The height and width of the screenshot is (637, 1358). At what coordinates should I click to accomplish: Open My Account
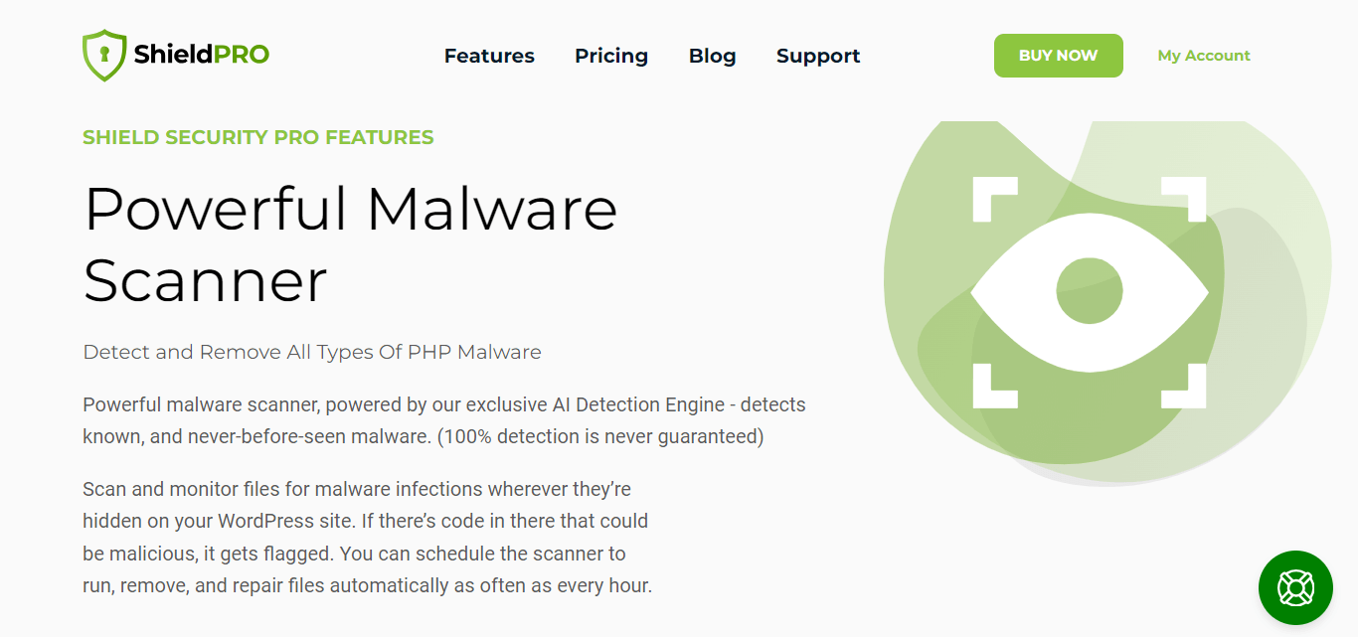1203,56
